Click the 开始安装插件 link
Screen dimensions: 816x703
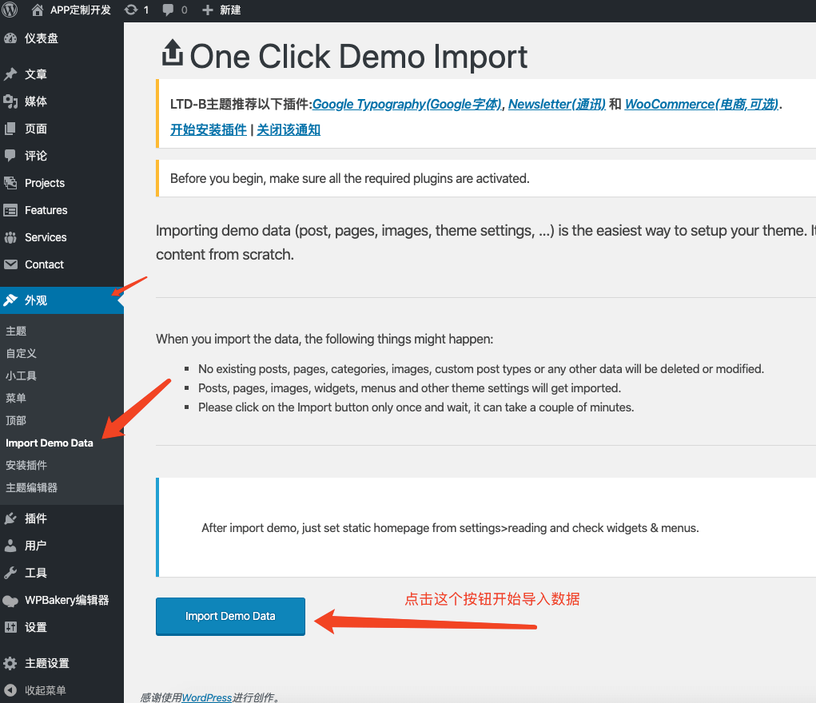pos(209,129)
